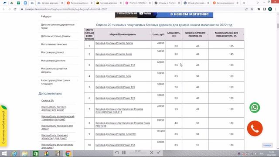
Task: Open the green Excel taskbar icon
Action: click(36, 154)
